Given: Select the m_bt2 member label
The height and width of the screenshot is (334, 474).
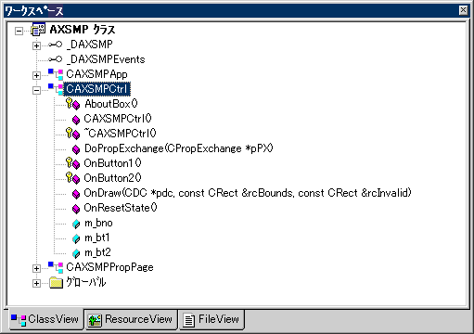Looking at the screenshot, I should [97, 252].
